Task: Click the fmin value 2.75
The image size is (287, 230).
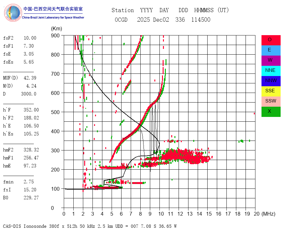Action: [x=29, y=182]
